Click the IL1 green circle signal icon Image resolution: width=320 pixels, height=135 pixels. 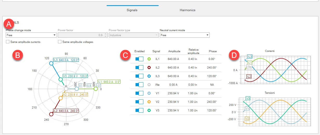[149, 59]
